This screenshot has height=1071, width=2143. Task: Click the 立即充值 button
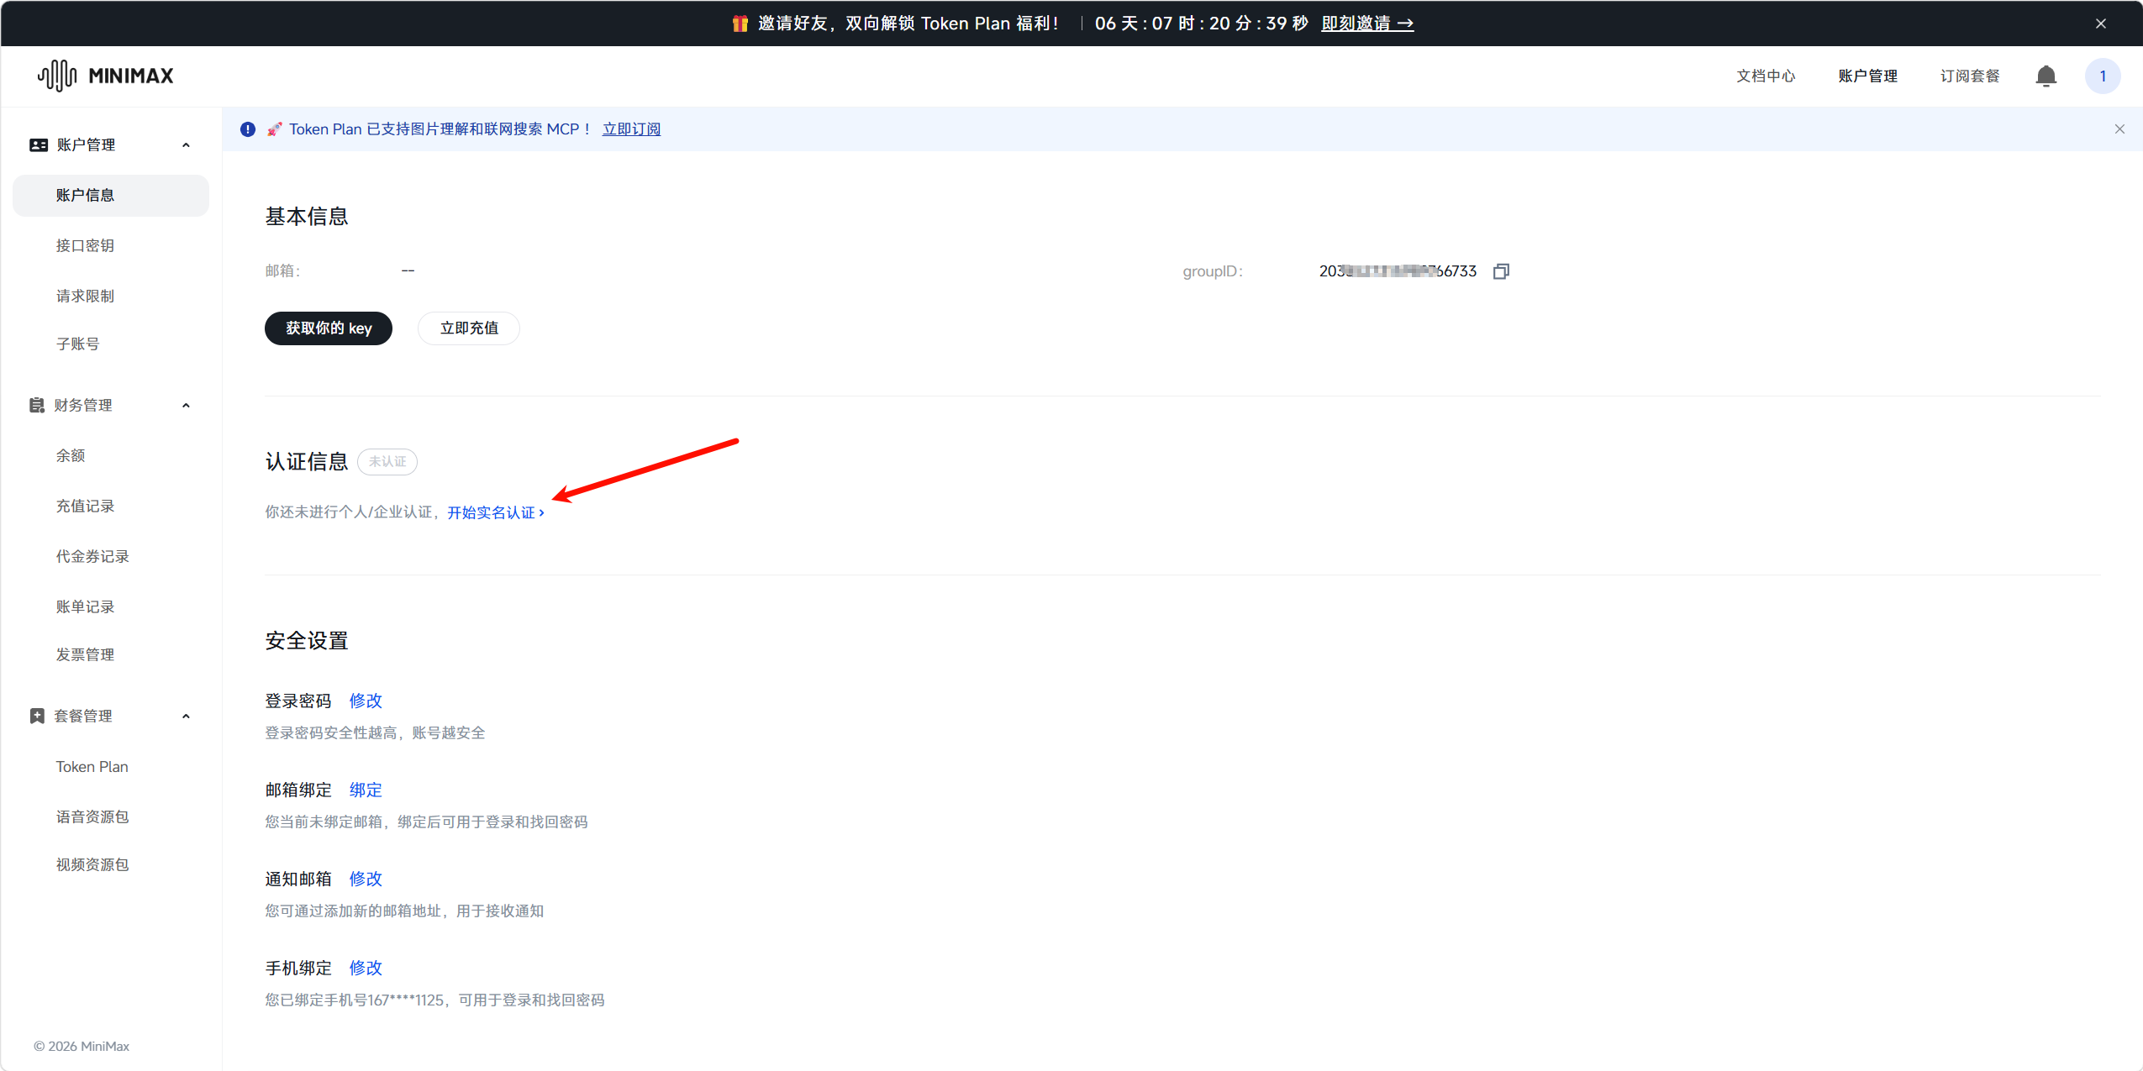pyautogui.click(x=469, y=328)
